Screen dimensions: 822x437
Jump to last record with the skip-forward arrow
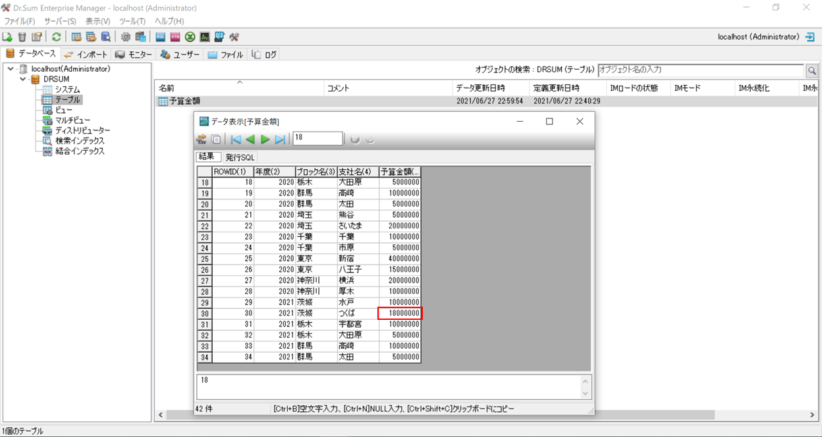click(280, 139)
